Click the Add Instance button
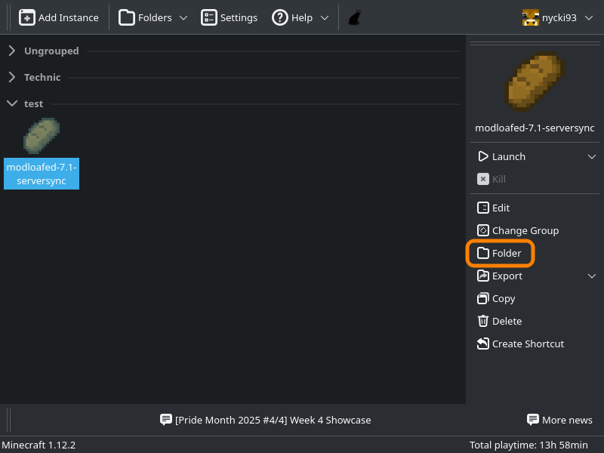Viewport: 604px width, 453px height. (59, 17)
